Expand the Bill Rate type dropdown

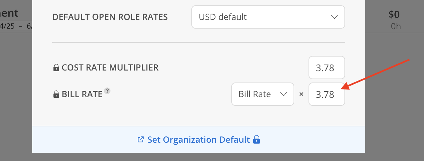pyautogui.click(x=263, y=94)
